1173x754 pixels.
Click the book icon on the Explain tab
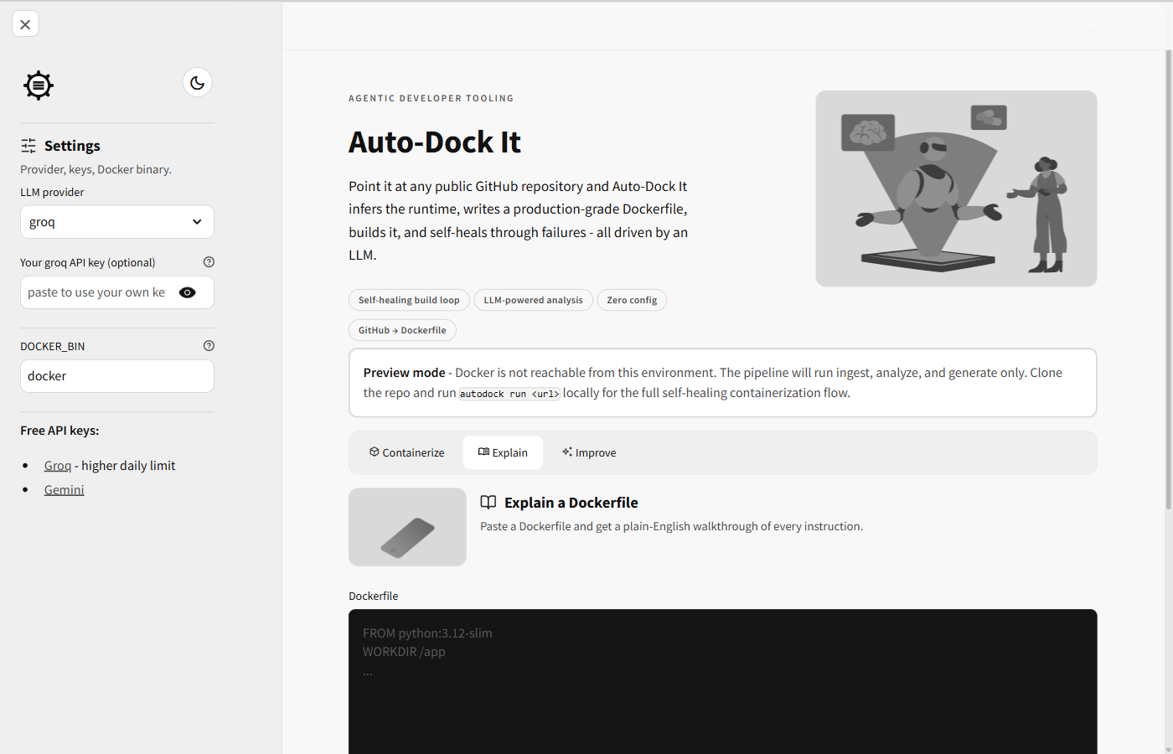483,452
